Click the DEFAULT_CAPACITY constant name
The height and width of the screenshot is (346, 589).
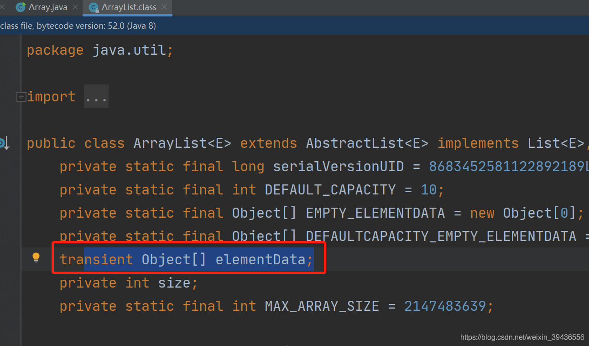point(330,190)
